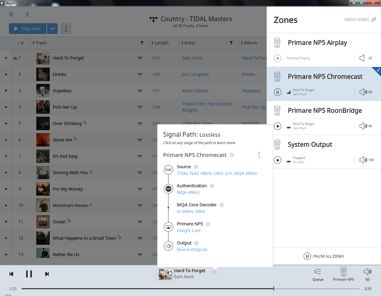Viewport: 381px width, 296px height.
Task: Click the Rather Be Us track title
Action: pyautogui.click(x=66, y=255)
